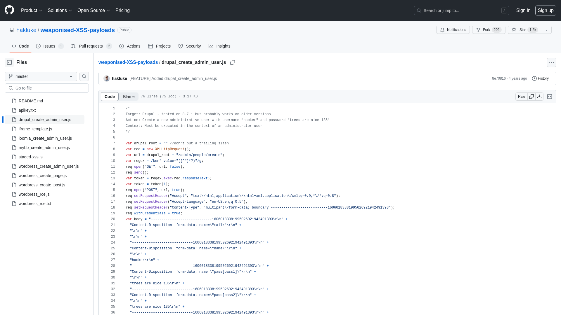
Task: Open wordpress_rce.js file
Action: [44, 194]
